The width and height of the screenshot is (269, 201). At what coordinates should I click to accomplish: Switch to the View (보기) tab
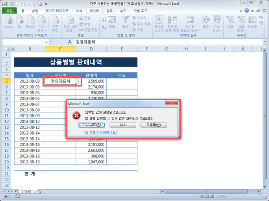pos(123,11)
